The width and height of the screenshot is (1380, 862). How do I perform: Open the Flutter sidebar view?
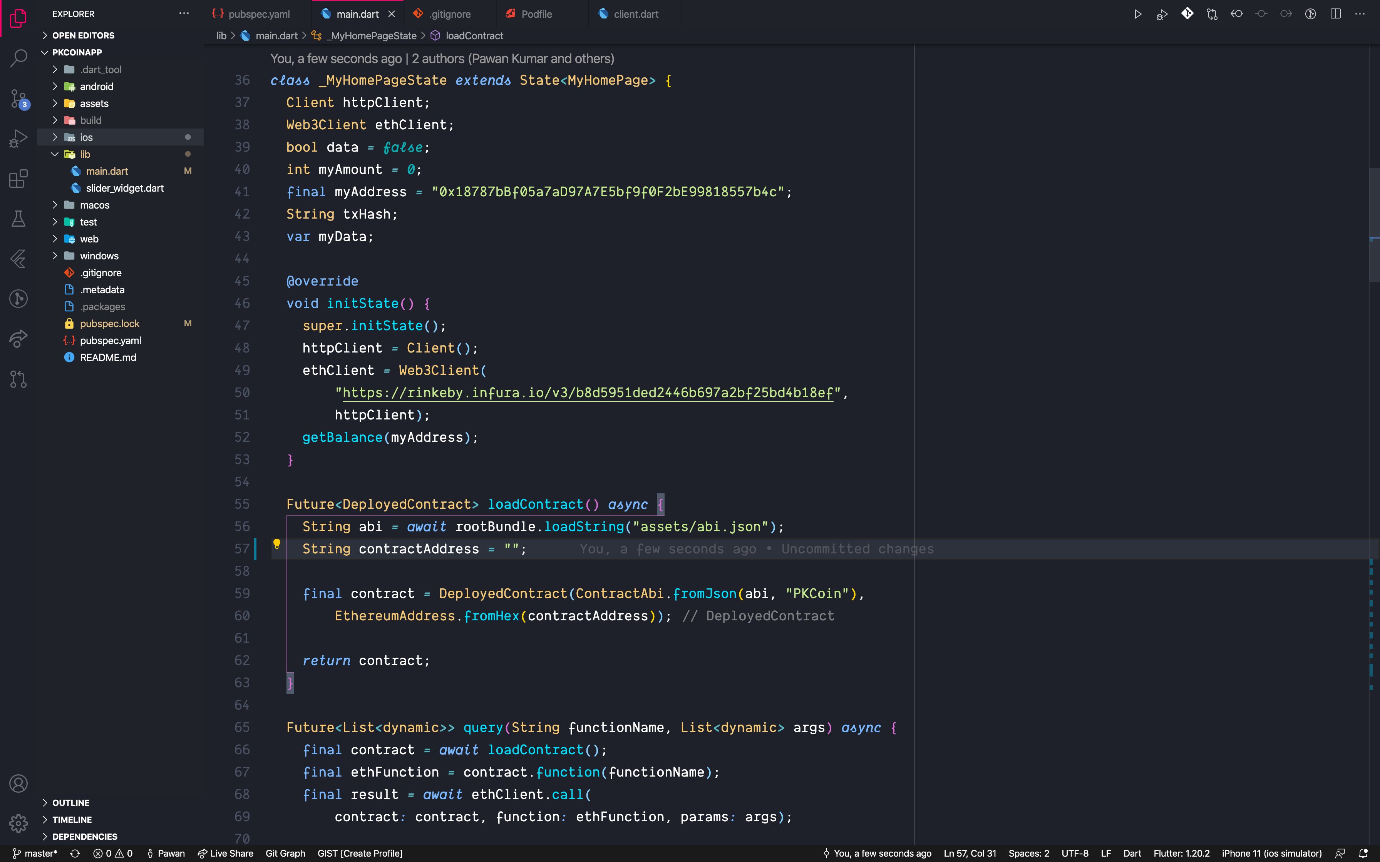18,259
